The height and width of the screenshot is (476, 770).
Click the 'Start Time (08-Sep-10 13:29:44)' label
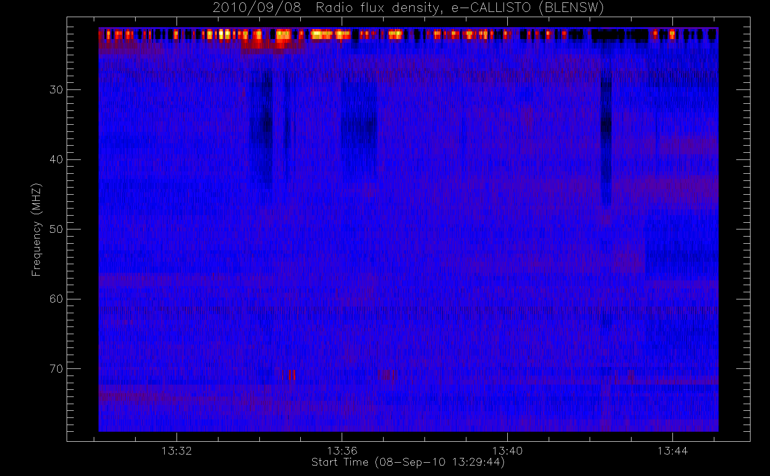click(408, 462)
